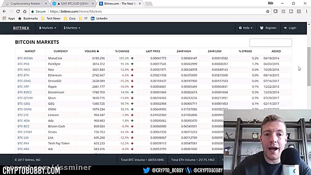Viewport: 311px width, 175px height.
Task: Click the first extension icon beside the star
Action: (276, 12)
